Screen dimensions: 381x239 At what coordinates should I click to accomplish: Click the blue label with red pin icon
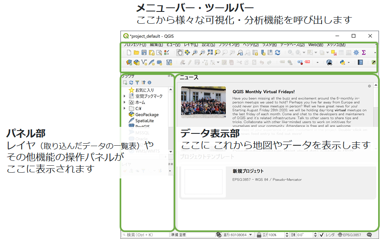(300, 62)
